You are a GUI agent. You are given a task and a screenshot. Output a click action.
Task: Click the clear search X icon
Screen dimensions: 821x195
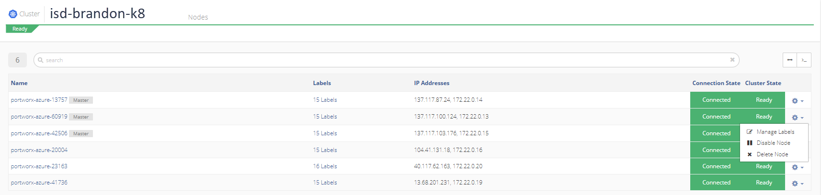pos(732,60)
